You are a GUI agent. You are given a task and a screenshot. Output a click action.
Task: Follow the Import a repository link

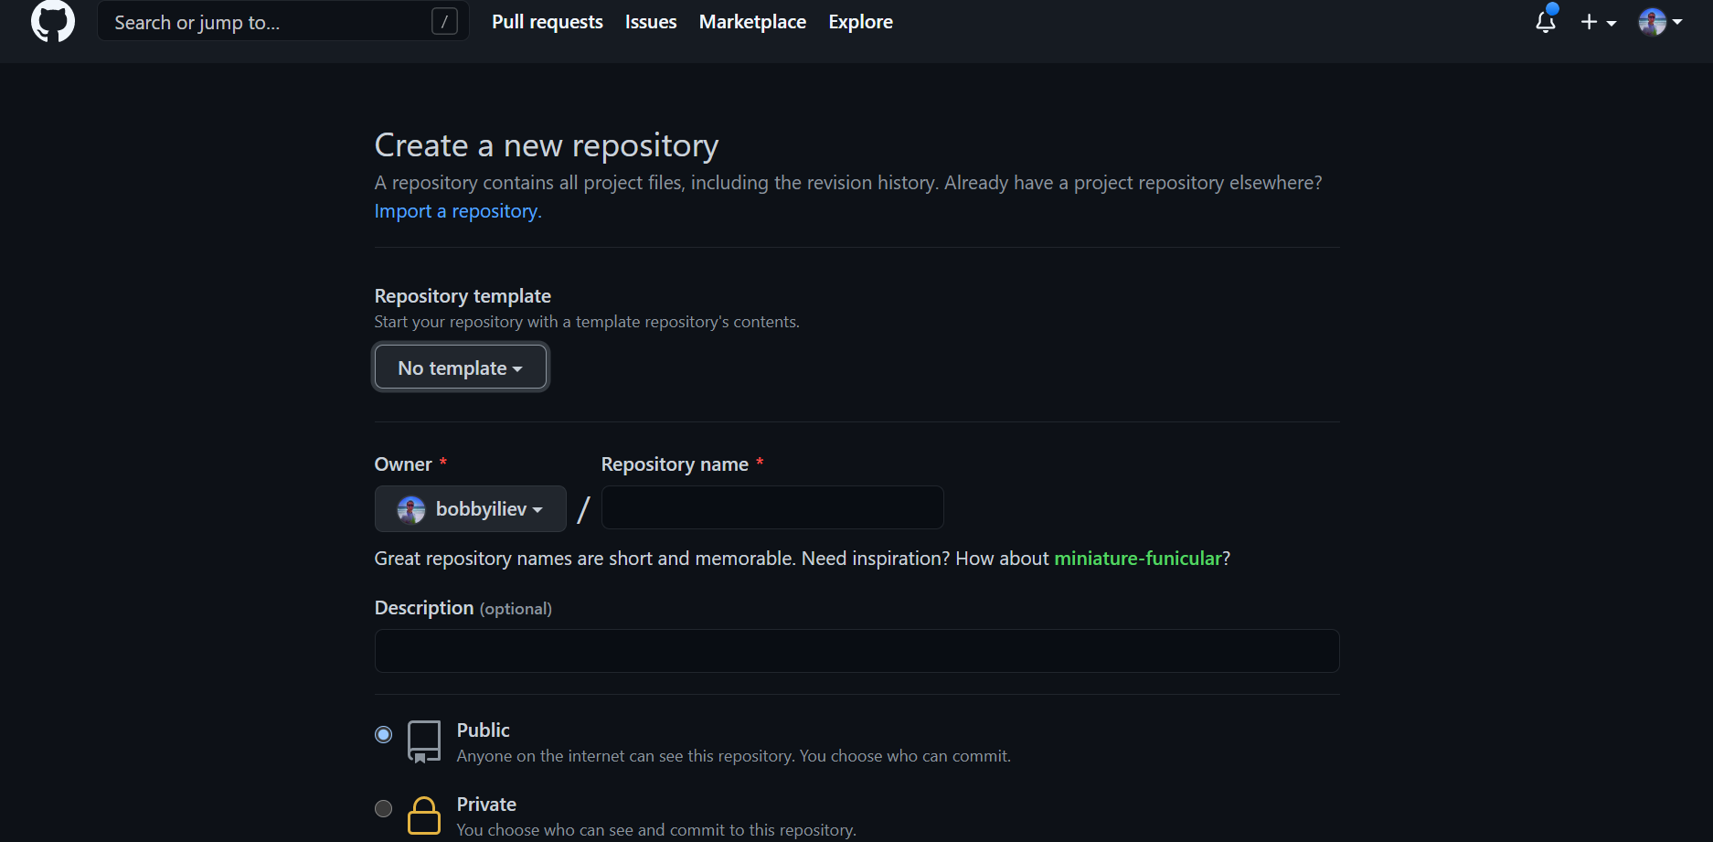point(458,211)
